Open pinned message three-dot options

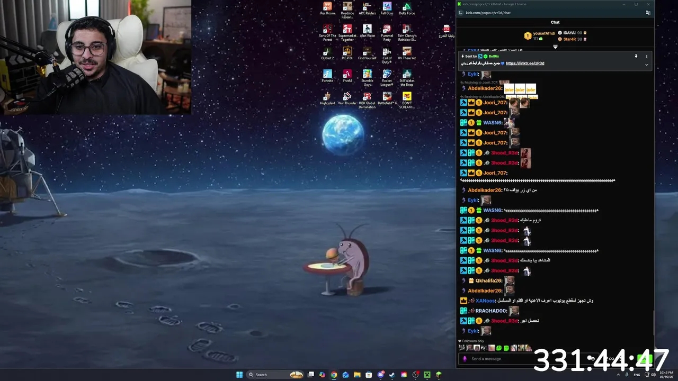coord(646,56)
